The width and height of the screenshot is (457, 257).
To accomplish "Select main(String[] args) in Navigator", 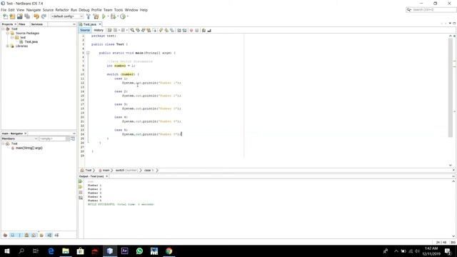I will pos(29,148).
